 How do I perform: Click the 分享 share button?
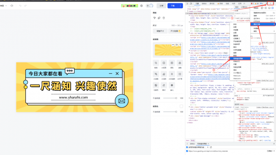pos(161,6)
